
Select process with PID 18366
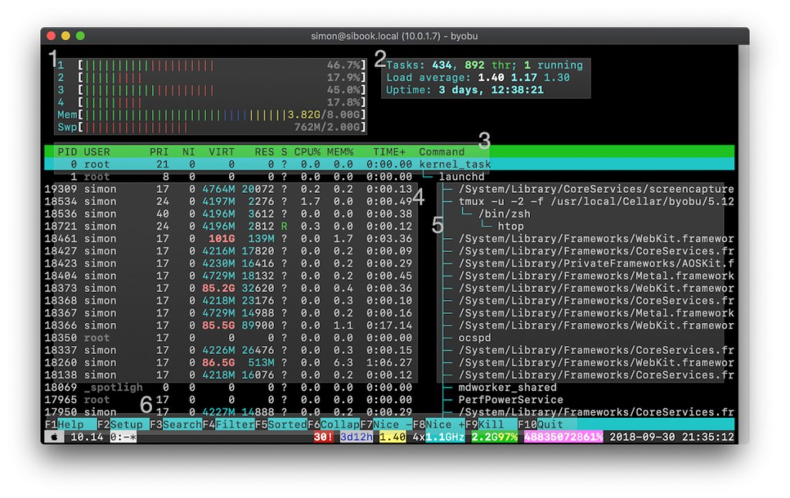point(389,325)
